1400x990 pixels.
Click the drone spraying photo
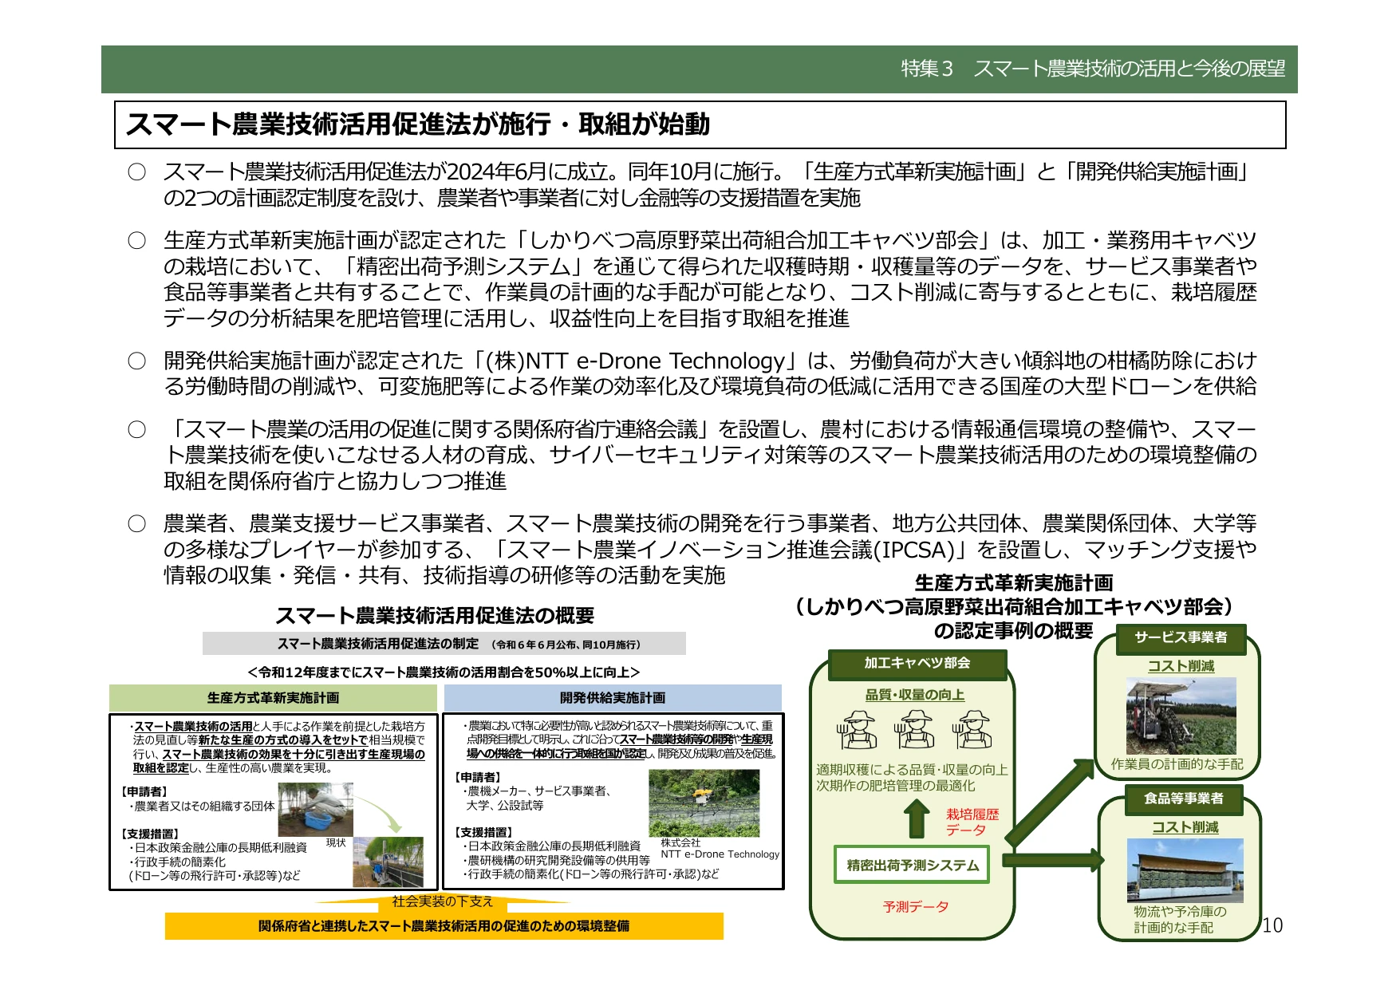click(704, 802)
